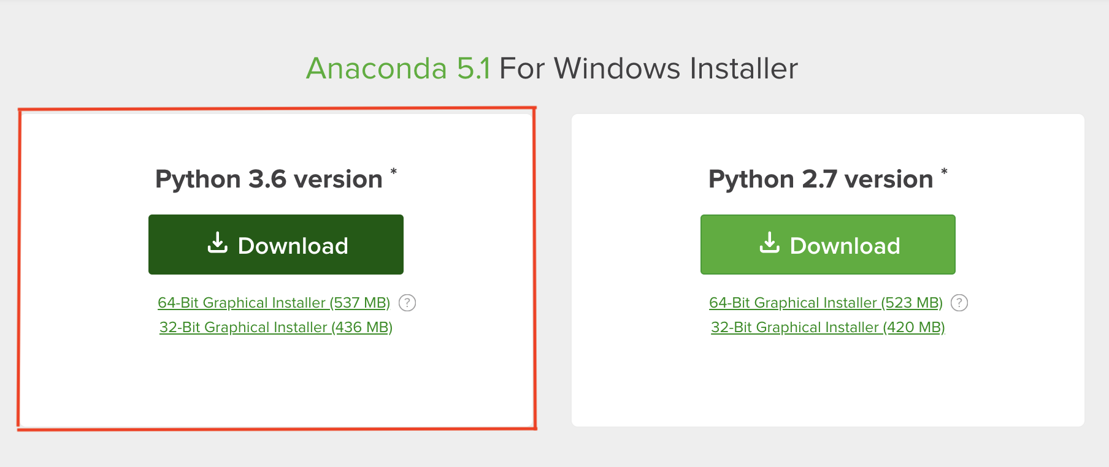
Task: Open help icon beside 537 MB installer
Action: click(407, 303)
